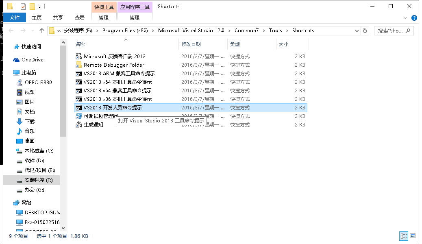Expand the ribbon with the chevron
Viewport: 422px width, 244px height.
click(405, 18)
